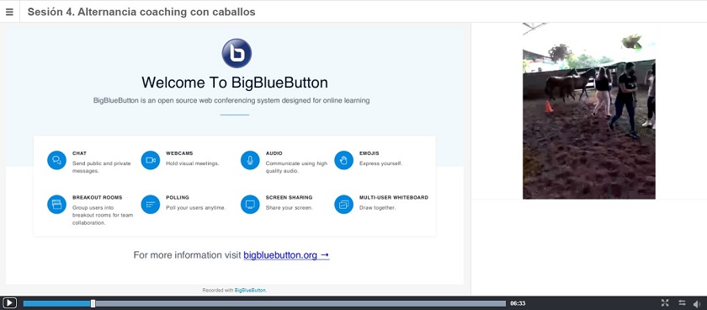707x310 pixels.
Task: Click the Multi-User Whiteboard icon
Action: tap(343, 205)
